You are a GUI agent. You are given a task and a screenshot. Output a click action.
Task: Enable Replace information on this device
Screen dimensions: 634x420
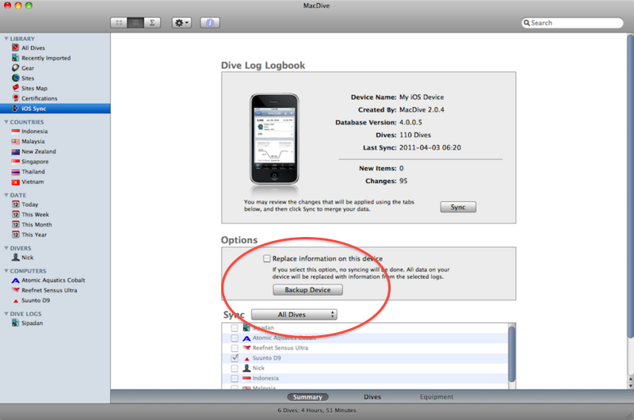click(267, 258)
